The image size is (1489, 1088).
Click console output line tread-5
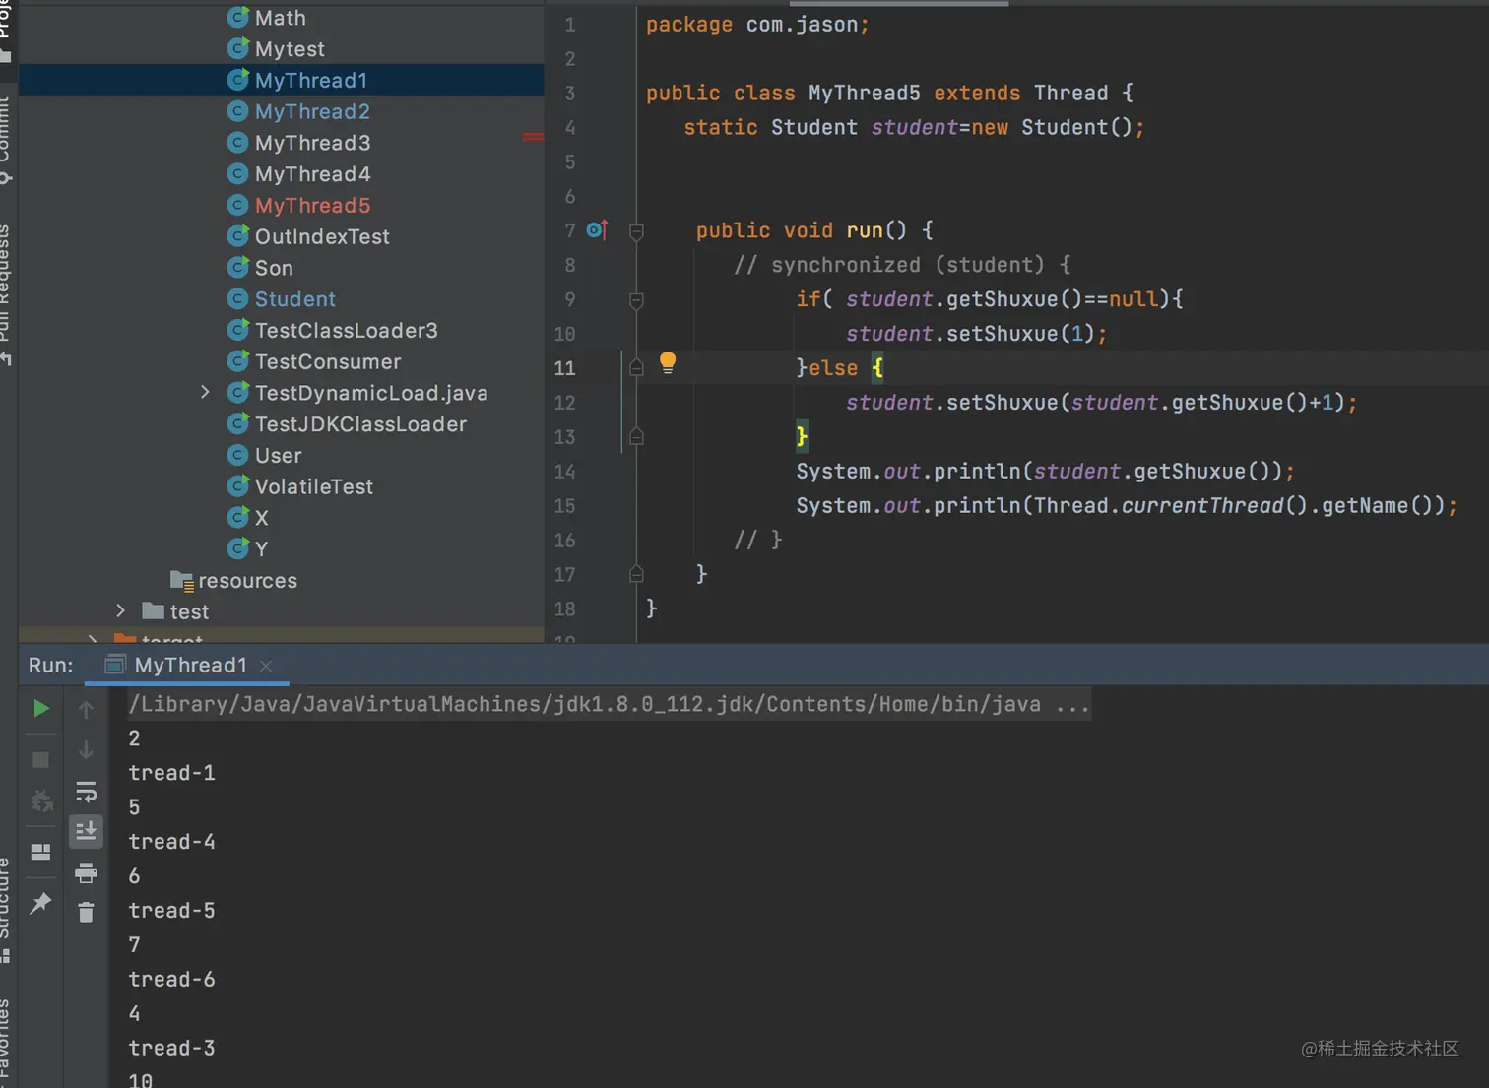coord(171,911)
